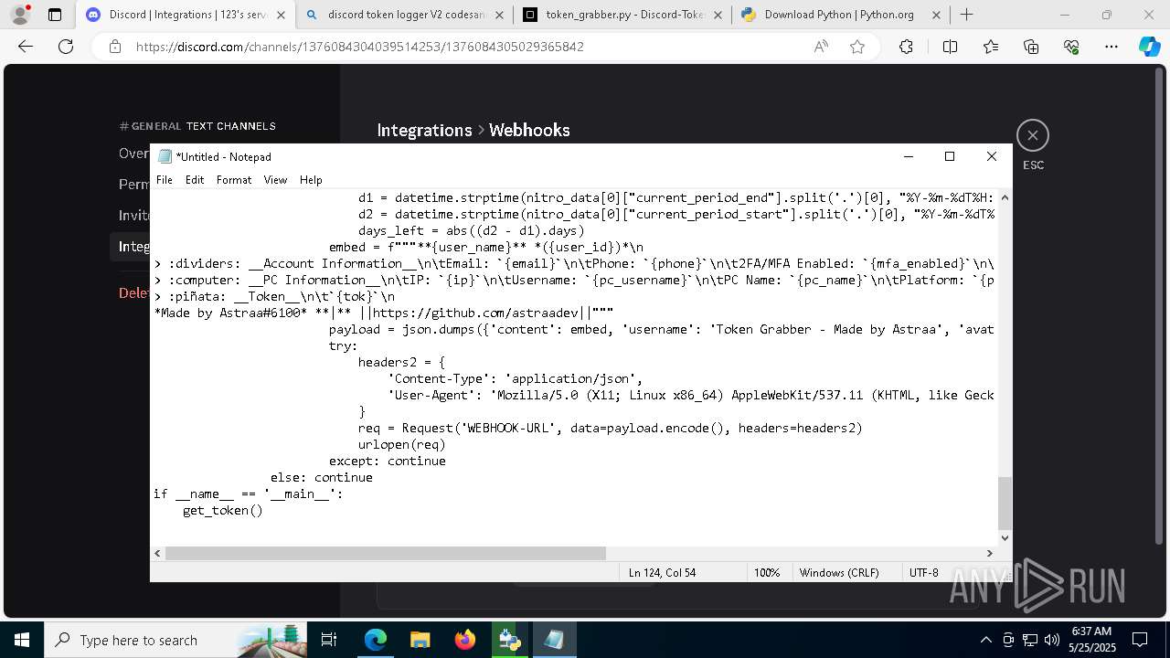Click the Edge address bar URL
The width and height of the screenshot is (1170, 658).
(360, 47)
